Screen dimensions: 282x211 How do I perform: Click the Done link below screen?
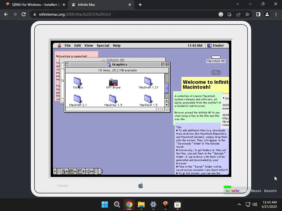tap(62, 186)
